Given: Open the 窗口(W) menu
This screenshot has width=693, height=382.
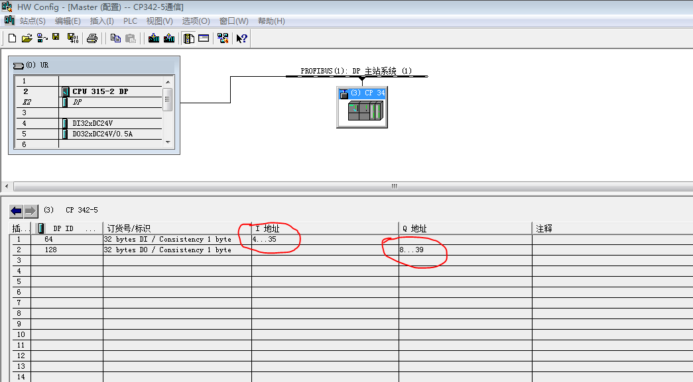Looking at the screenshot, I should point(234,21).
